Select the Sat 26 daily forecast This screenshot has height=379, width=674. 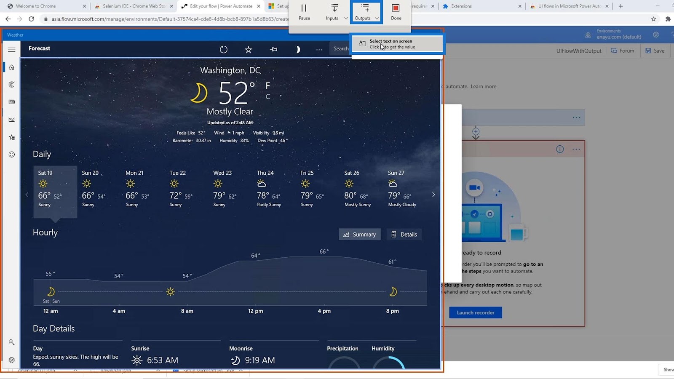point(362,192)
